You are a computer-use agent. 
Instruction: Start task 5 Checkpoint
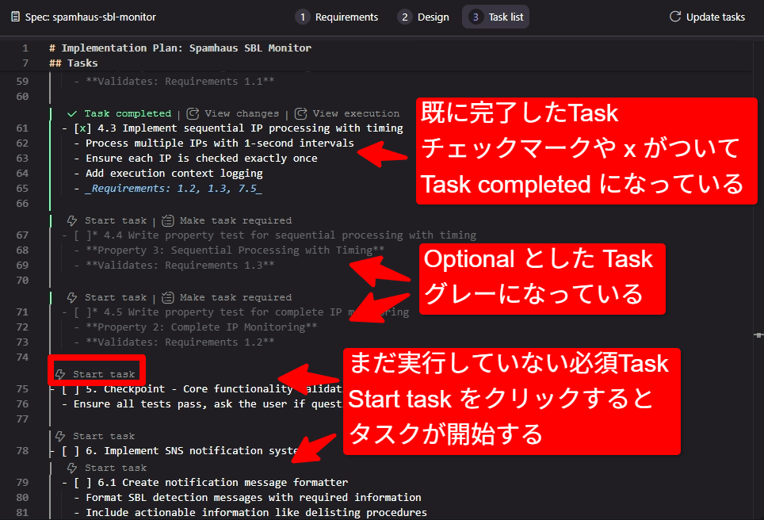[96, 373]
